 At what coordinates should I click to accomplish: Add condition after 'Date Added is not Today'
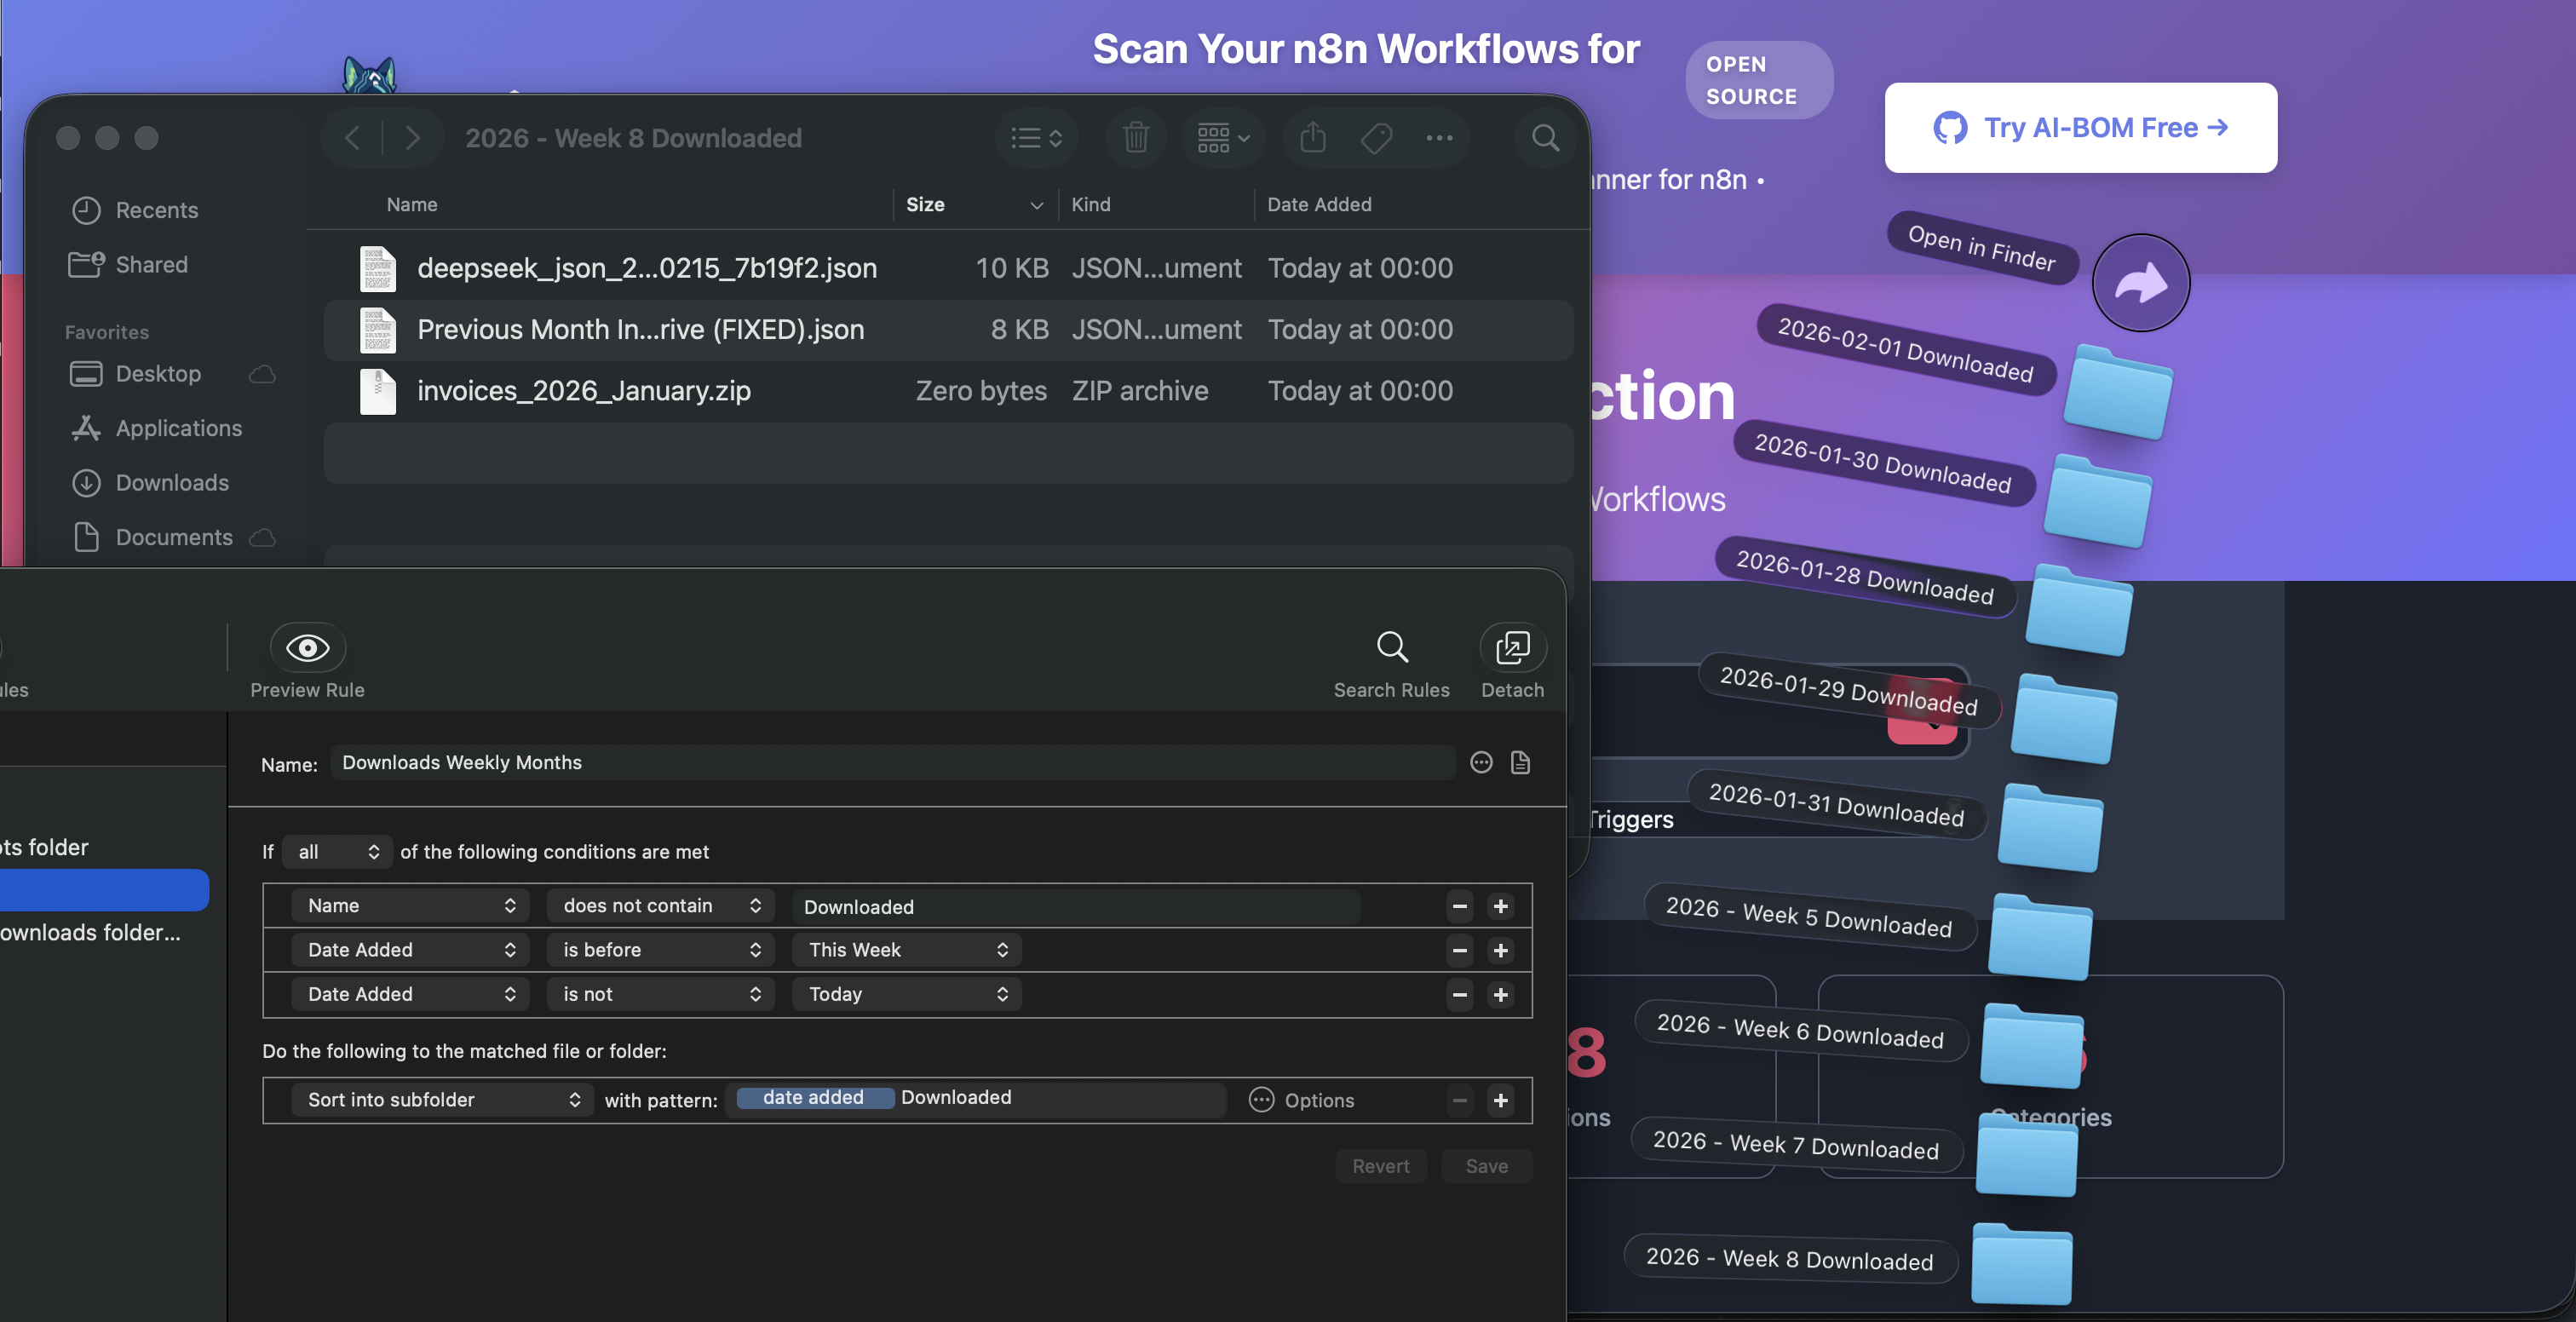1500,994
